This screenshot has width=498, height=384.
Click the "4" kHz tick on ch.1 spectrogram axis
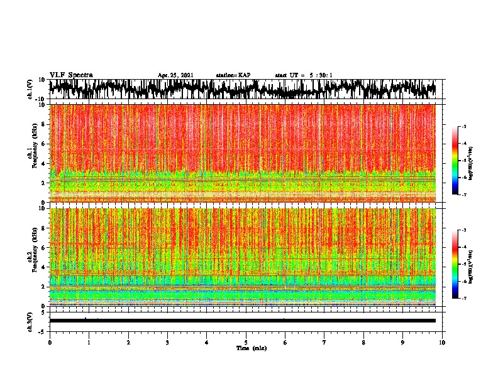(43, 164)
